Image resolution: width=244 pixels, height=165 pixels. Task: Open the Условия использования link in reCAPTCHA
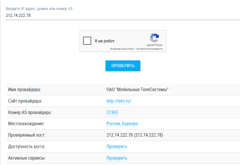coord(149,49)
